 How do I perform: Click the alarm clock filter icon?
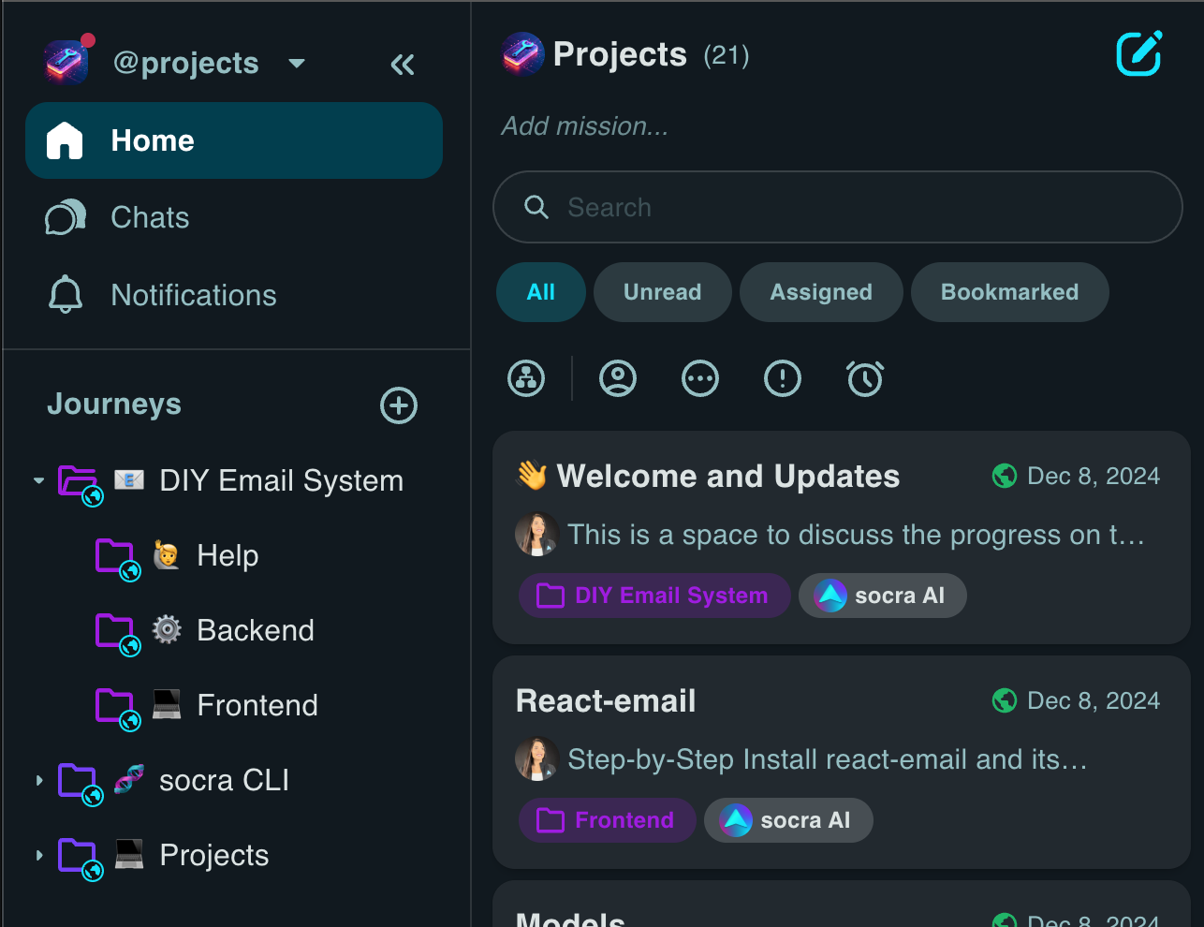[865, 379]
